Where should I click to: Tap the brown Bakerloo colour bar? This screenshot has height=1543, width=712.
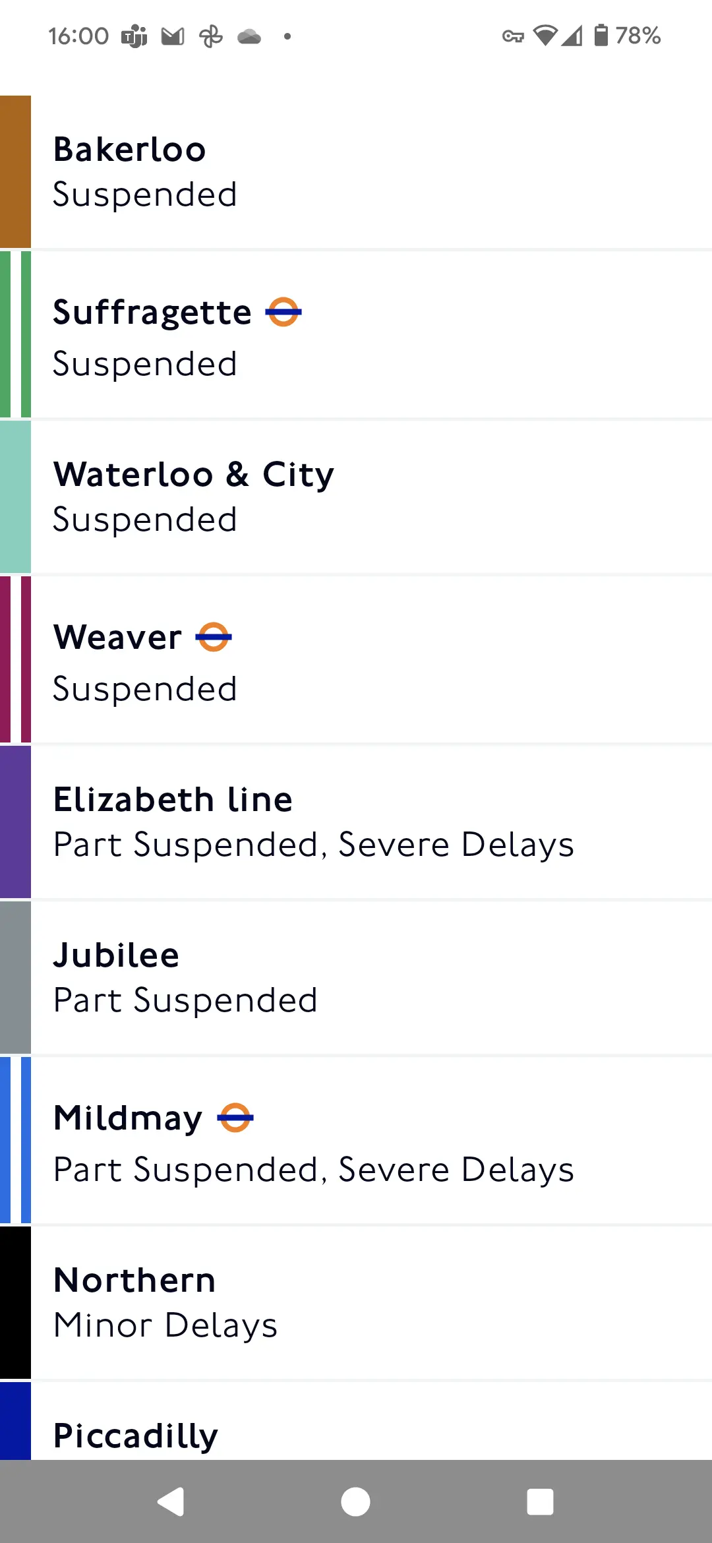[x=15, y=171]
